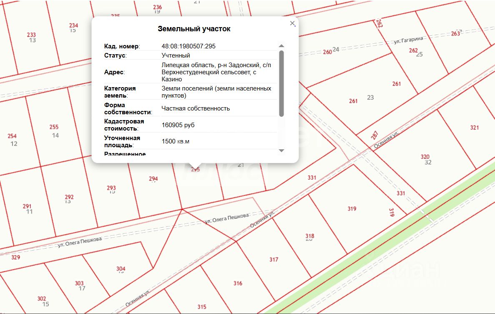
Task: Select parcel 293 on the map
Action: 111,188
